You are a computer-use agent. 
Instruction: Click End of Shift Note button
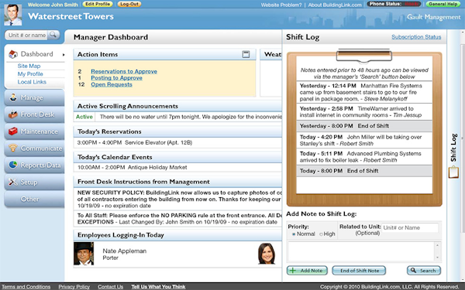pos(359,271)
